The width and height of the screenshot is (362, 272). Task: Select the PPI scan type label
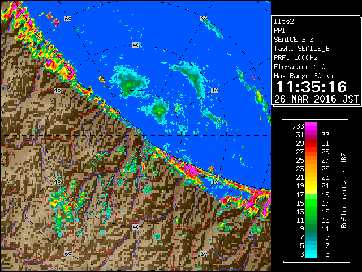coord(279,31)
